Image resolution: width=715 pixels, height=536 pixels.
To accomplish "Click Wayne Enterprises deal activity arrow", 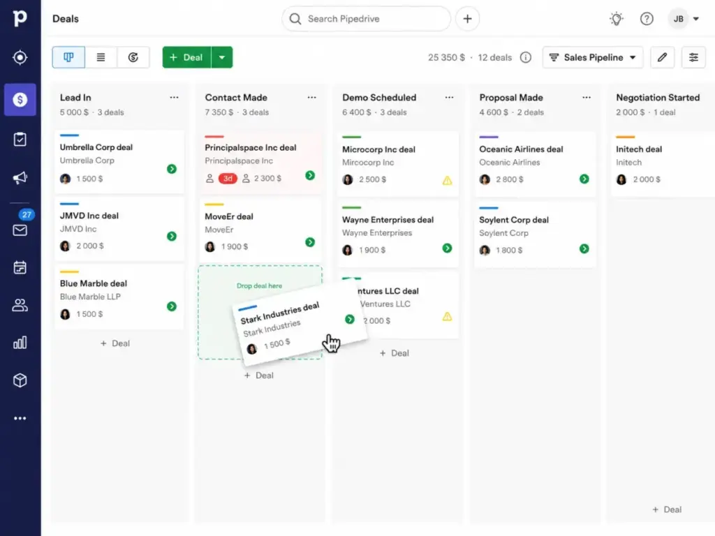I will 448,248.
